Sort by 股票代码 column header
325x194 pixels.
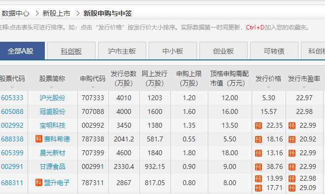coord(12,79)
